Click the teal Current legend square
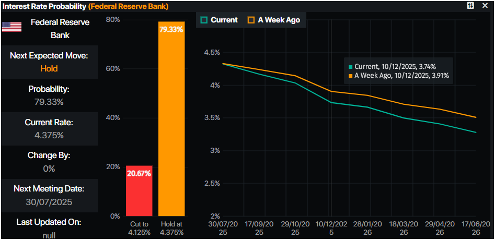The width and height of the screenshot is (495, 240). point(204,20)
